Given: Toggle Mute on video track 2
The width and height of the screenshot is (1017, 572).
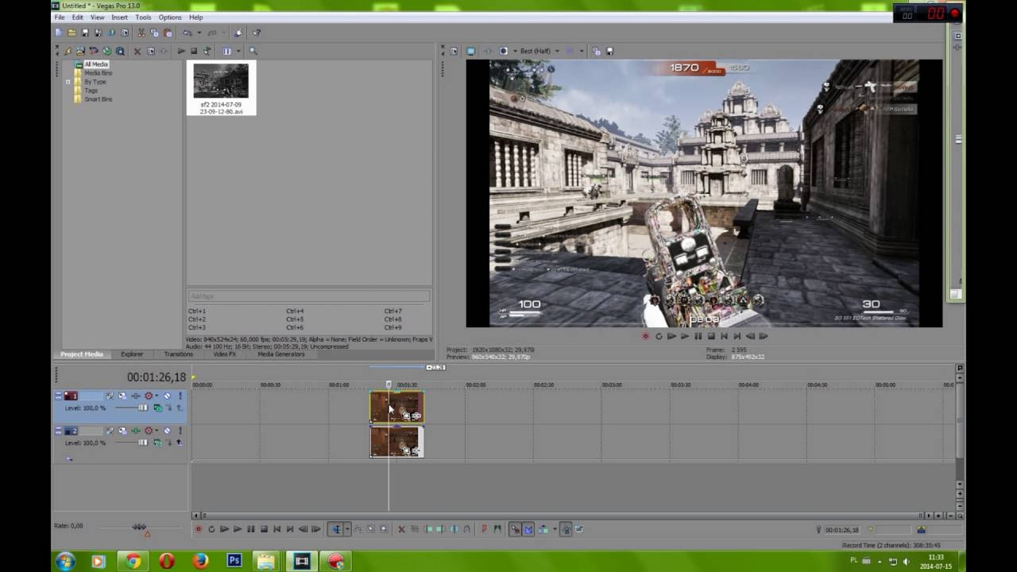Looking at the screenshot, I should click(167, 431).
